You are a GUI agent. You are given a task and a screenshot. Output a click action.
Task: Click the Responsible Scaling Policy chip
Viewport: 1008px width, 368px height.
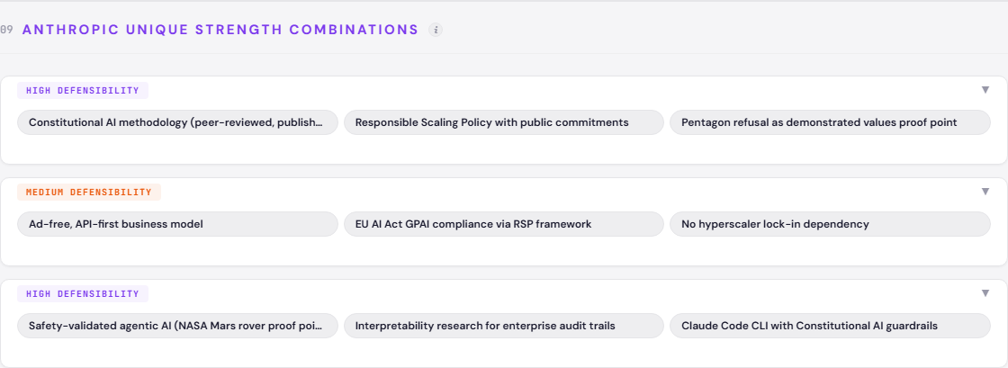click(x=503, y=122)
